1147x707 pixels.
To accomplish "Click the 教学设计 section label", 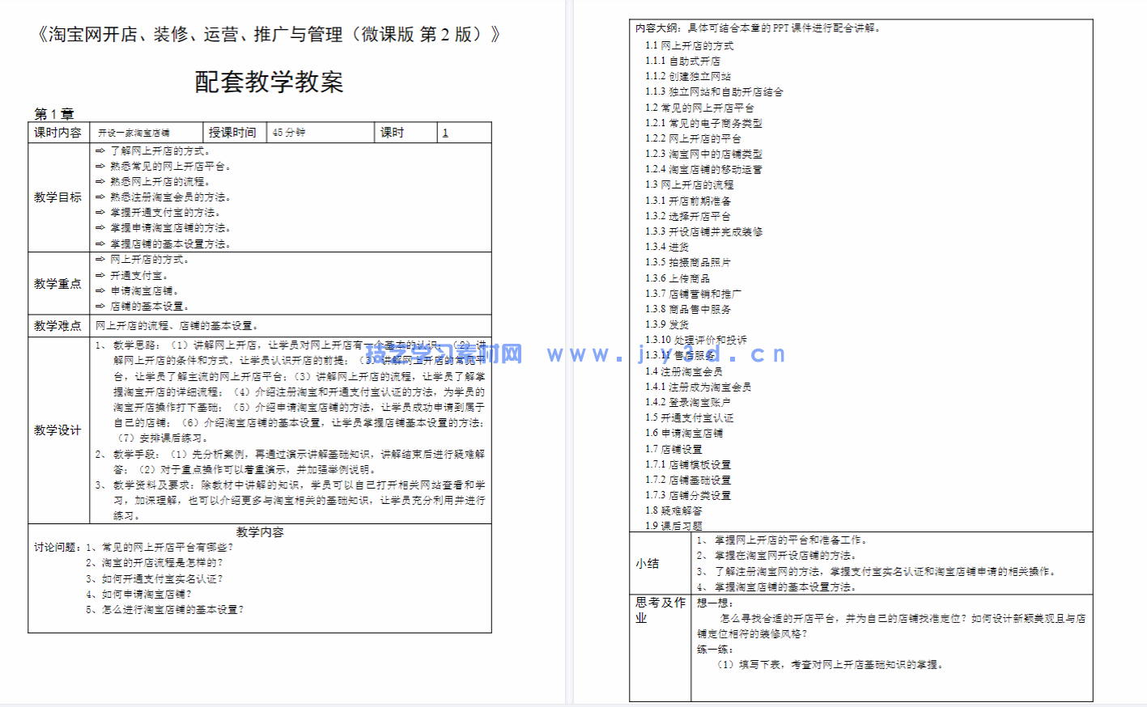I will coord(57,429).
